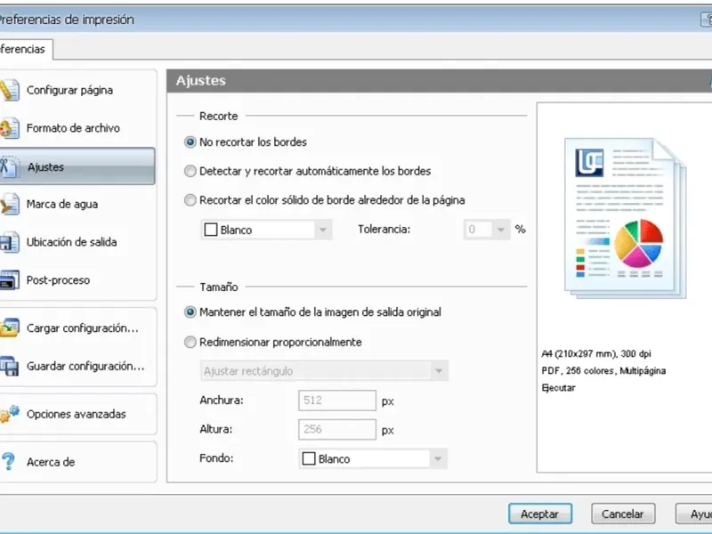Image resolution: width=712 pixels, height=534 pixels.
Task: Click the Ajustes scissors icon
Action: click(x=9, y=166)
